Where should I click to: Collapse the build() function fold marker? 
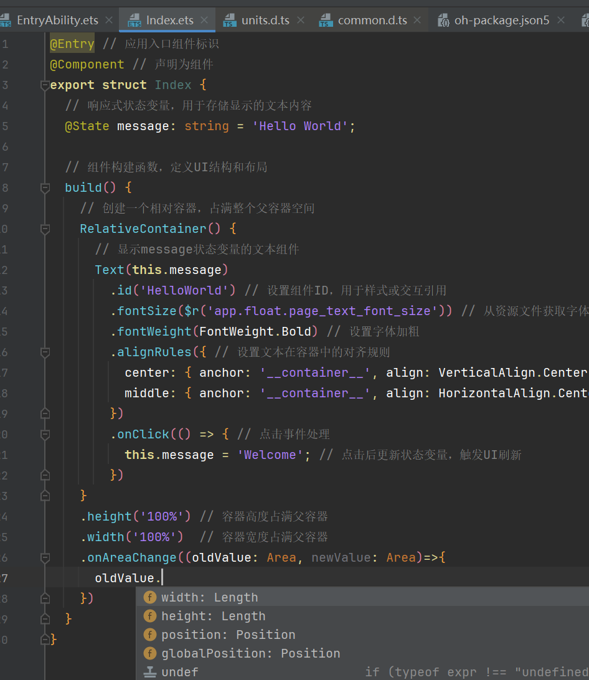tap(45, 188)
